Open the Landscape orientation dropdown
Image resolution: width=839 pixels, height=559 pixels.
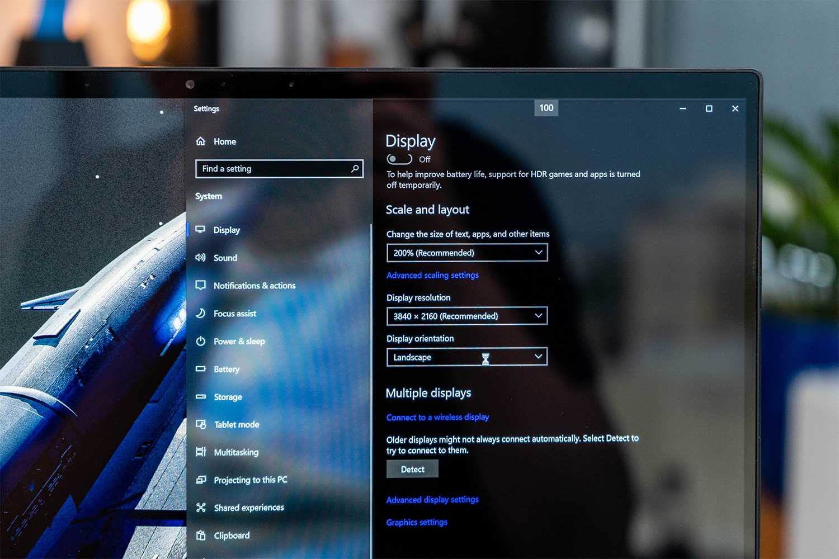(467, 357)
